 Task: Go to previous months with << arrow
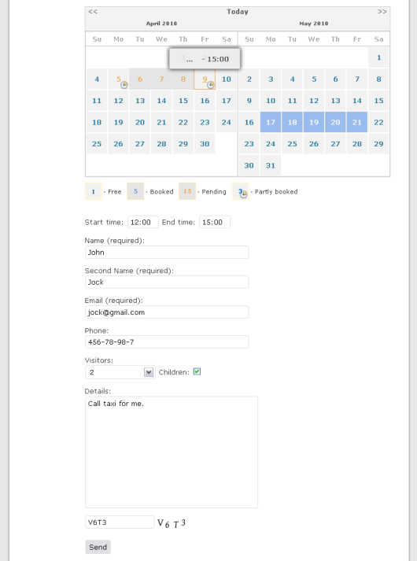pos(93,12)
